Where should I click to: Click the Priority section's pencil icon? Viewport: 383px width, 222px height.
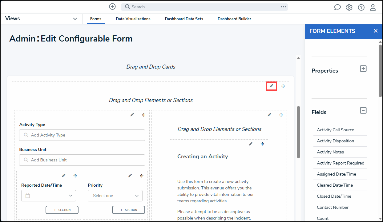point(130,176)
